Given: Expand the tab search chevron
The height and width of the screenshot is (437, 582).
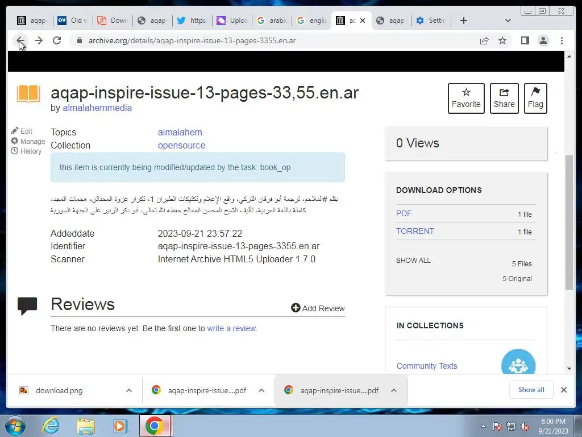Looking at the screenshot, I should (x=508, y=20).
